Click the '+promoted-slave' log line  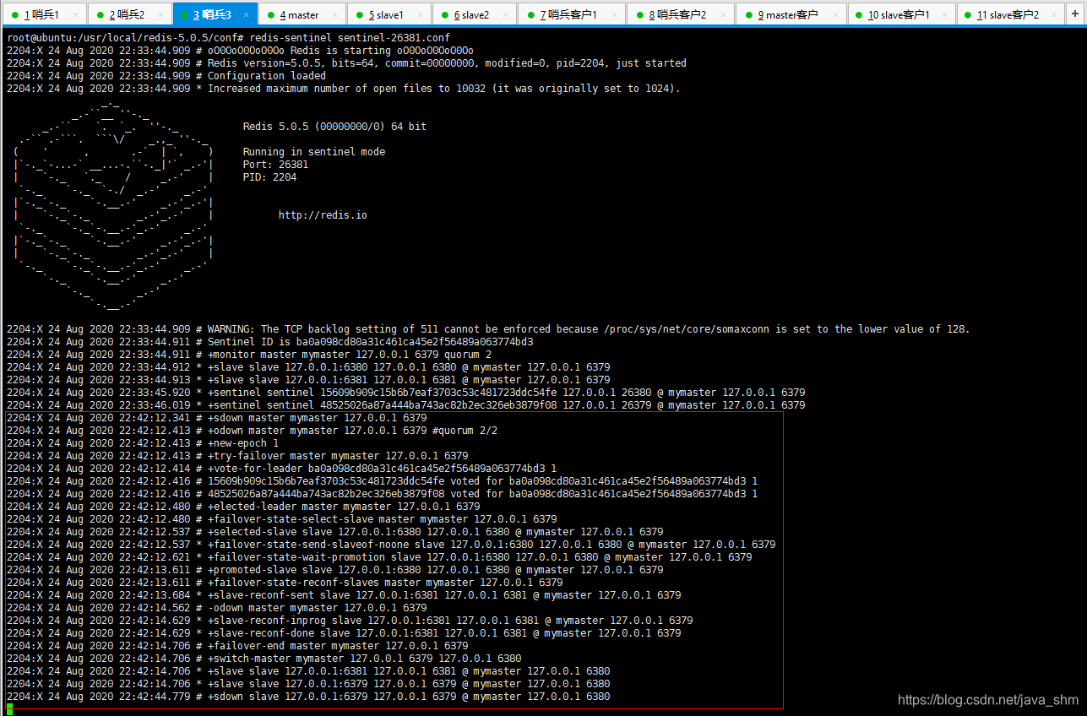334,570
